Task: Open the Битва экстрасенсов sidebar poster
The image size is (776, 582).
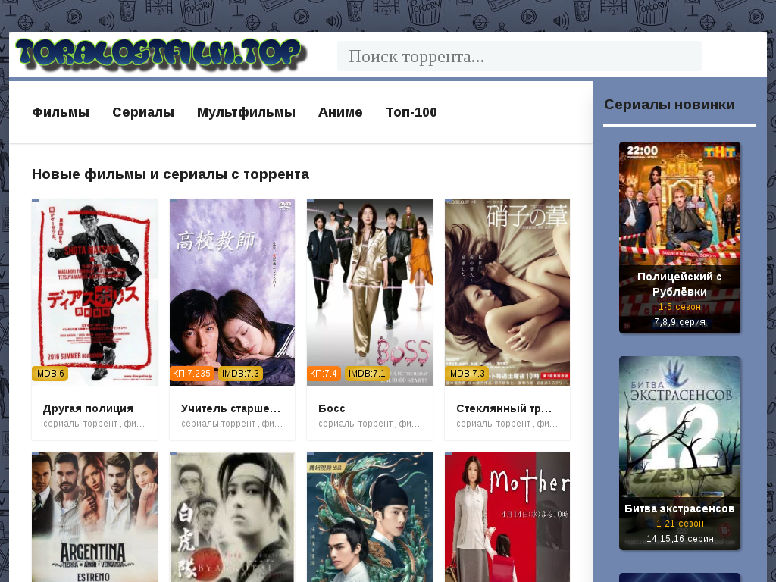Action: 680,453
